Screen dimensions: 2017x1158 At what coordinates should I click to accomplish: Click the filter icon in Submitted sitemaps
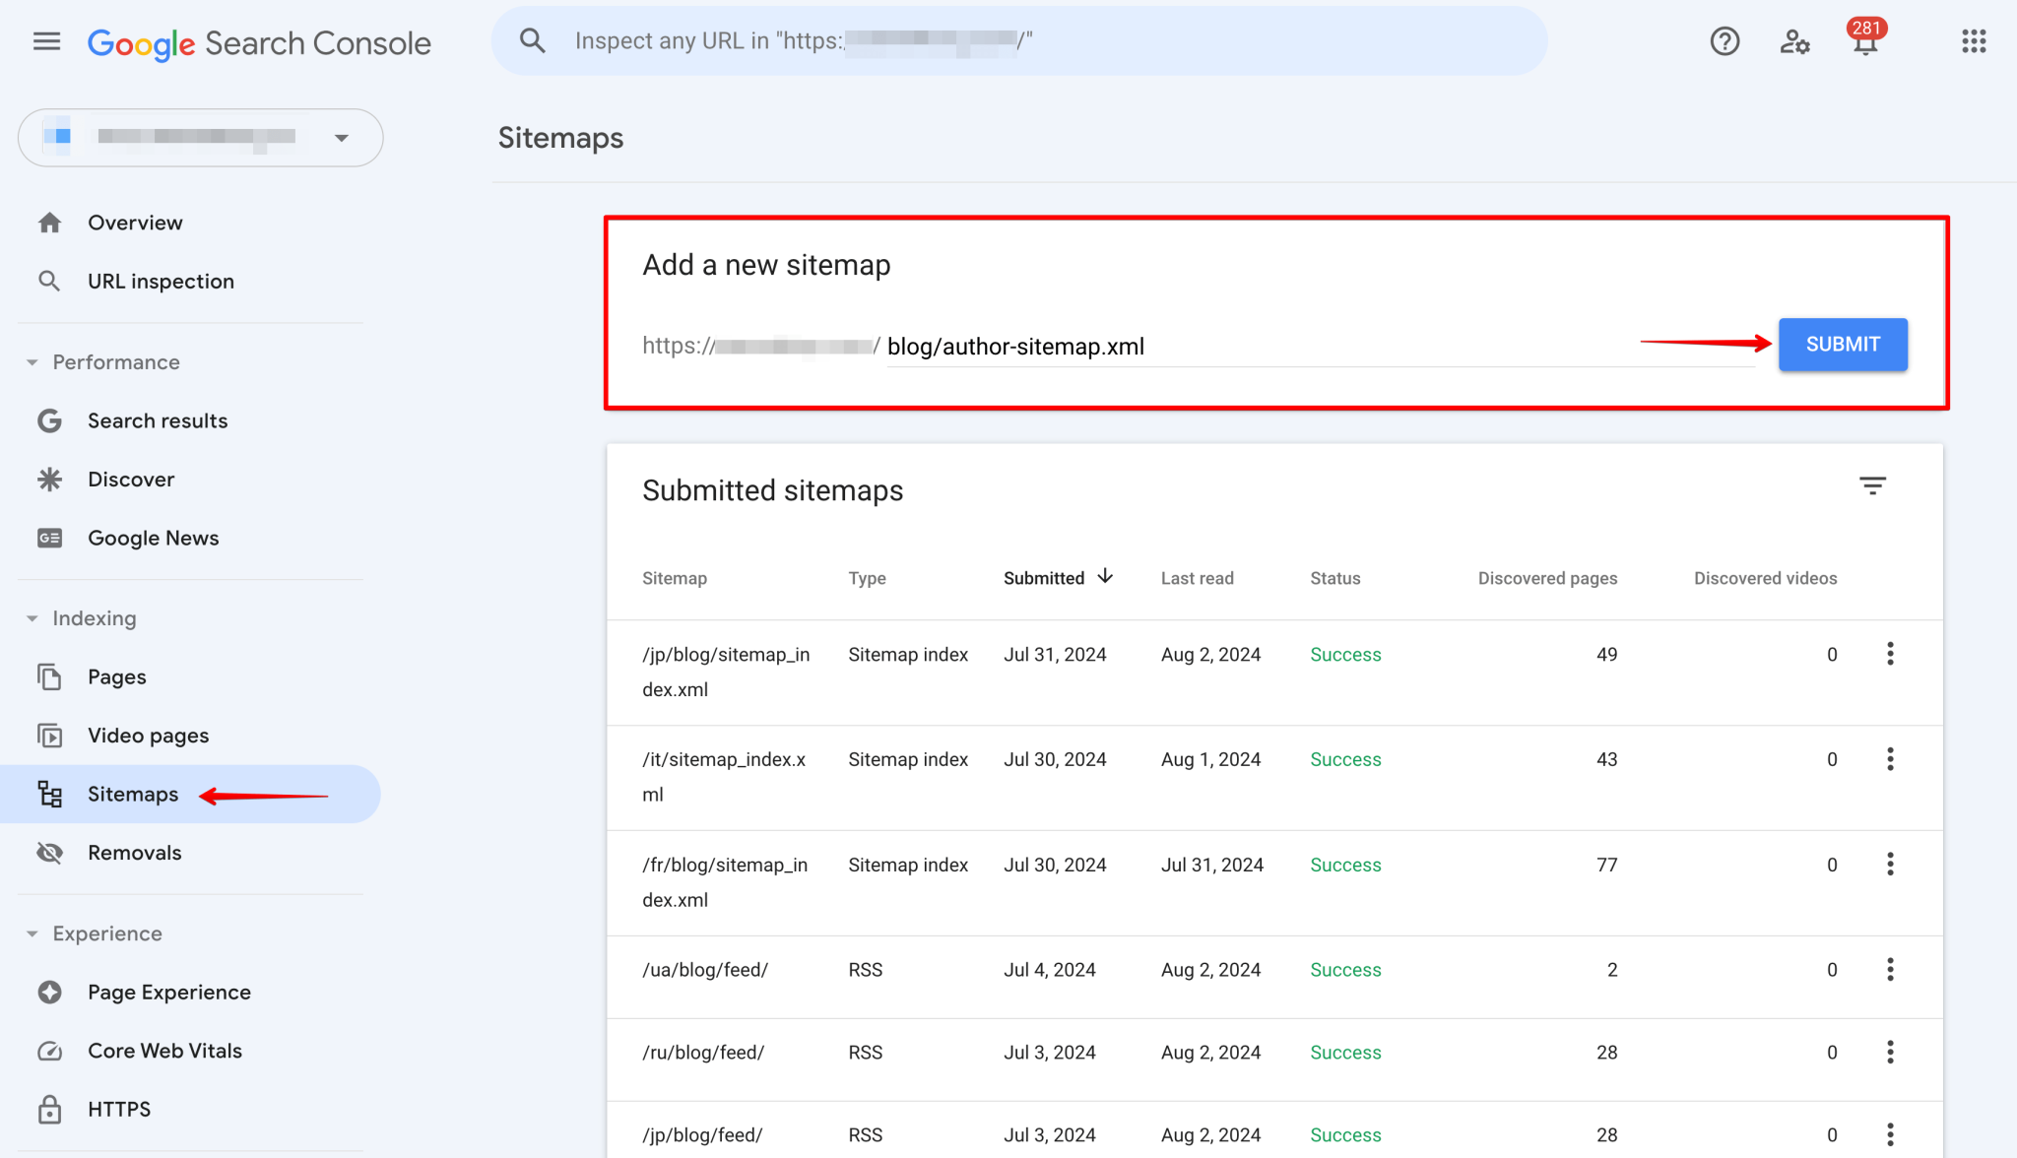[1872, 485]
